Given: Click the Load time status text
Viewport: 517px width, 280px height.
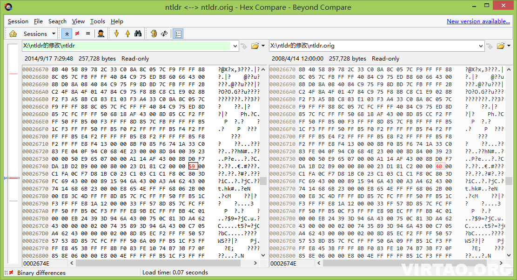Looking at the screenshot, I should coord(175,273).
